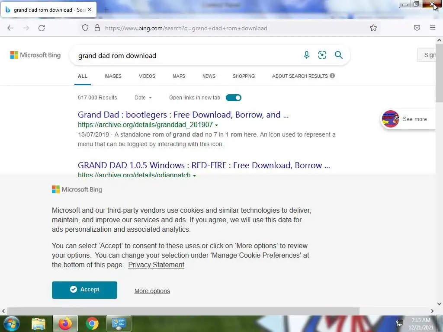This screenshot has height=332, width=443.
Task: Click the info icon beside About Search Results
Action: click(332, 76)
